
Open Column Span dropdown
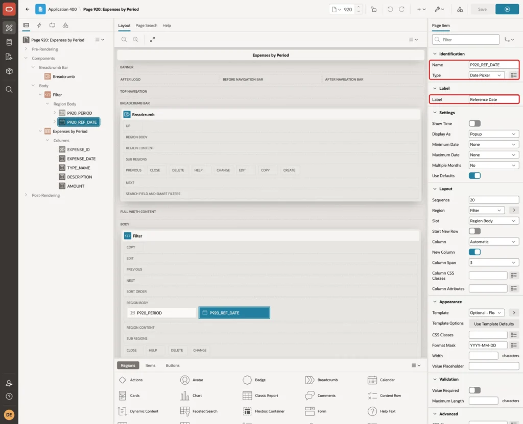[x=493, y=262]
